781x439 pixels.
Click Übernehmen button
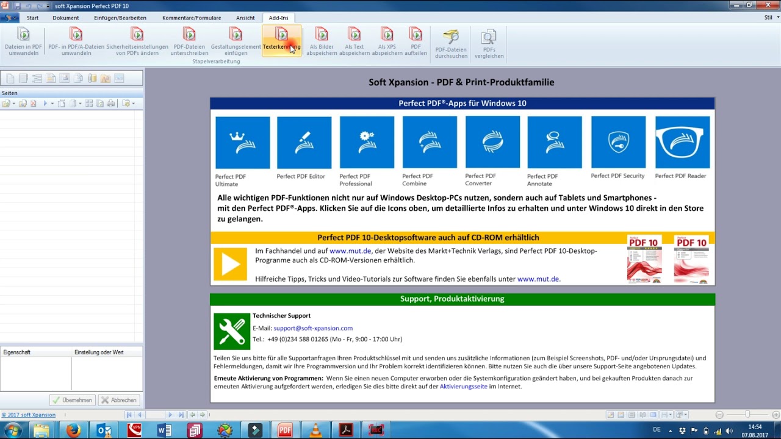72,400
